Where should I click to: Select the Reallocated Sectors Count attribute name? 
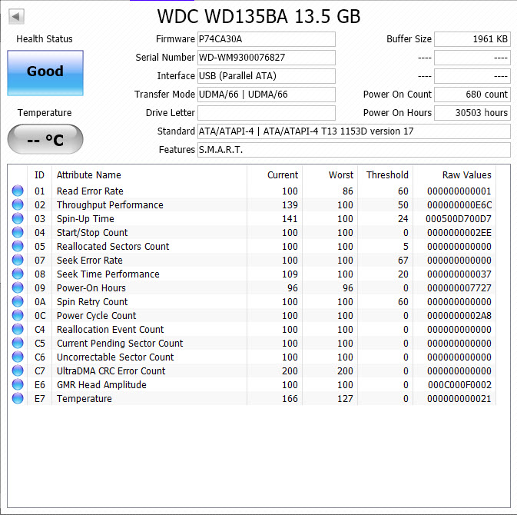tap(113, 247)
